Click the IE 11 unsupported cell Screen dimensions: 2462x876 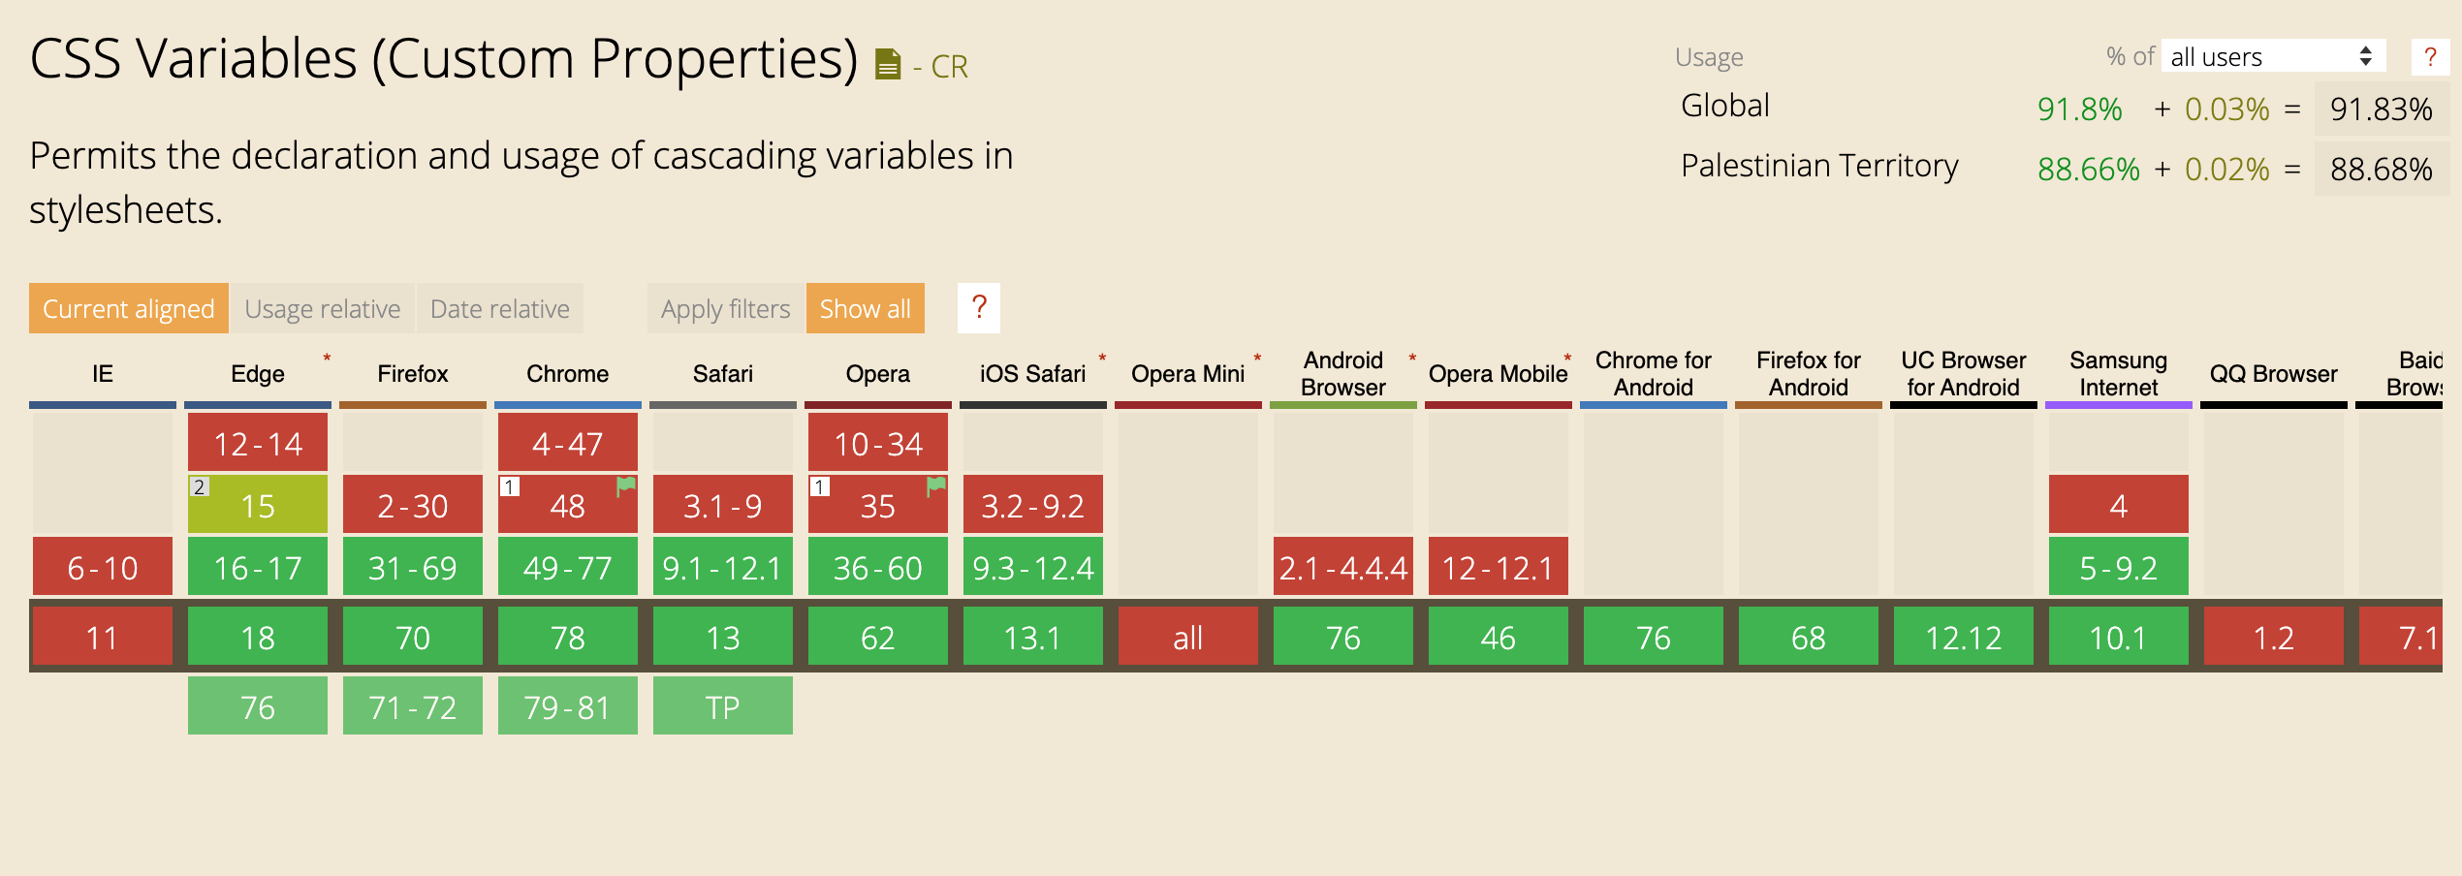(x=103, y=637)
